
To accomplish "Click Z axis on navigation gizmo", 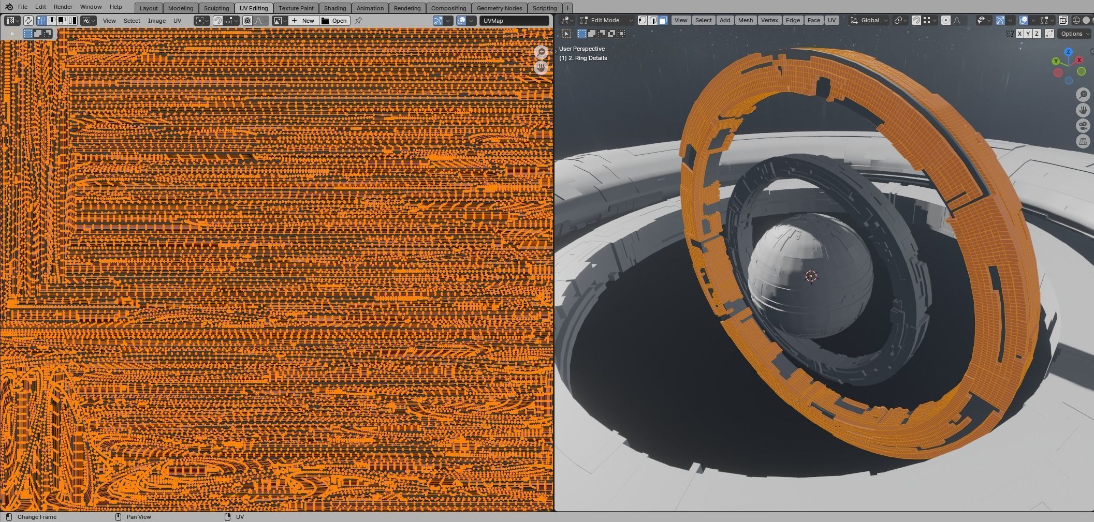I will coord(1068,52).
